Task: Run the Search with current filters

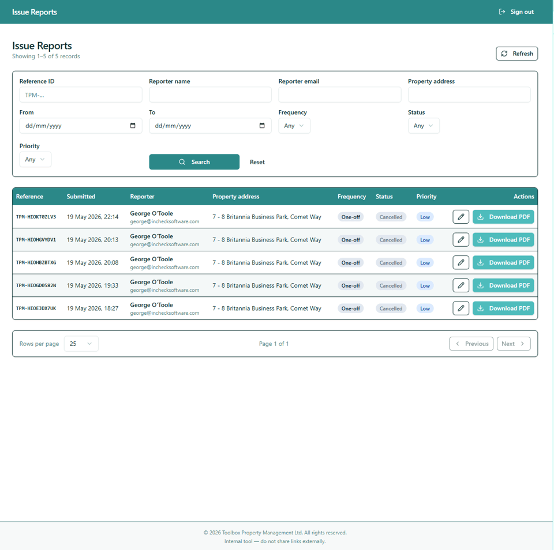Action: (x=194, y=161)
